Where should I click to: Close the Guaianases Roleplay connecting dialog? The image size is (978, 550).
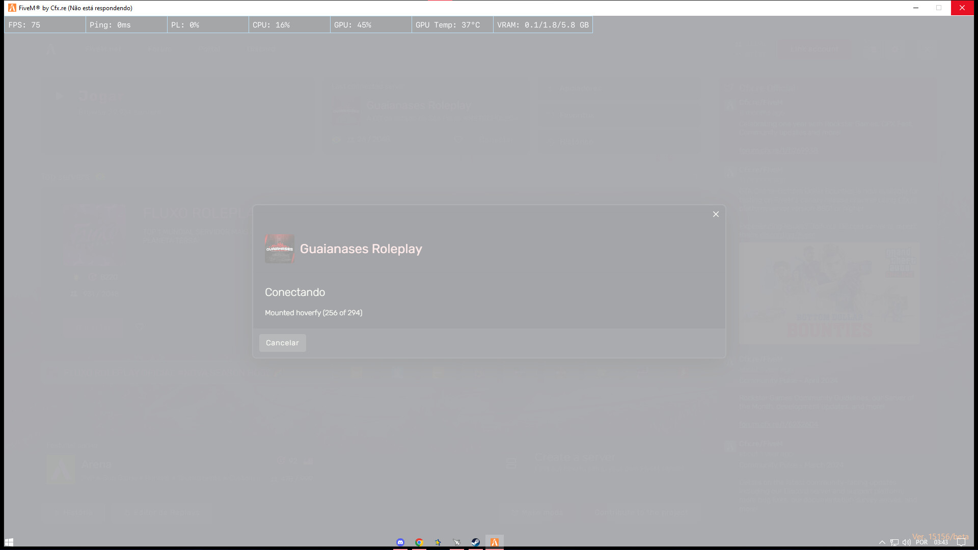pos(716,214)
